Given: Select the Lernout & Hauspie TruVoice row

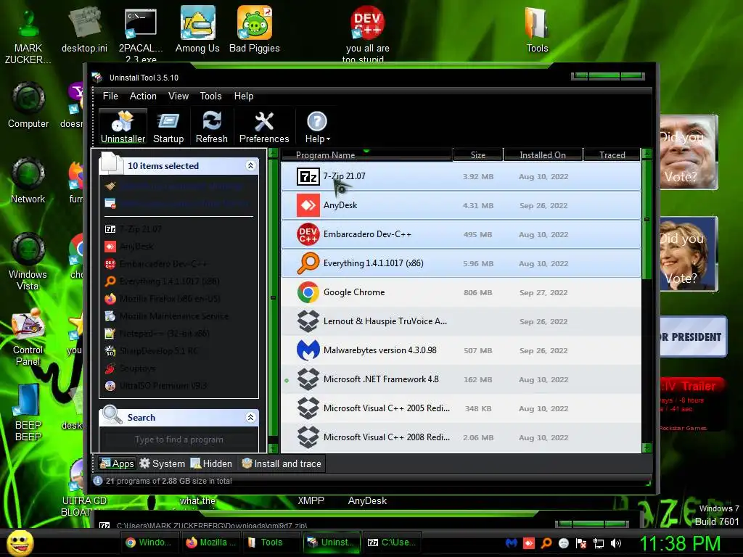Looking at the screenshot, I should 461,321.
